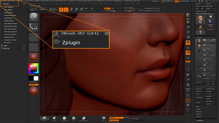Pick the Inflat brush at bottom shelf
The width and height of the screenshot is (219, 123).
[54, 119]
